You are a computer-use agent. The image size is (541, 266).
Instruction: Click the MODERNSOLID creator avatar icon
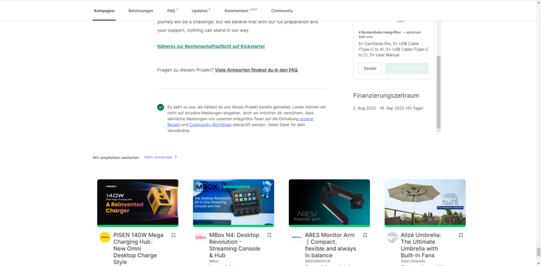tap(296, 237)
